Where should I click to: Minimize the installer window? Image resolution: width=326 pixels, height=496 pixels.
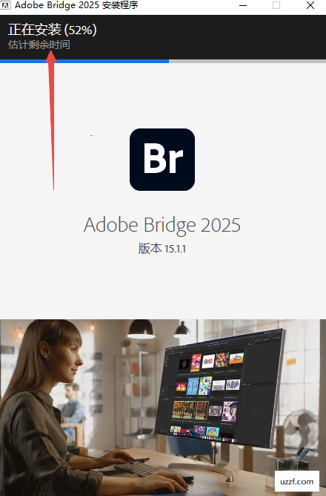243,5
